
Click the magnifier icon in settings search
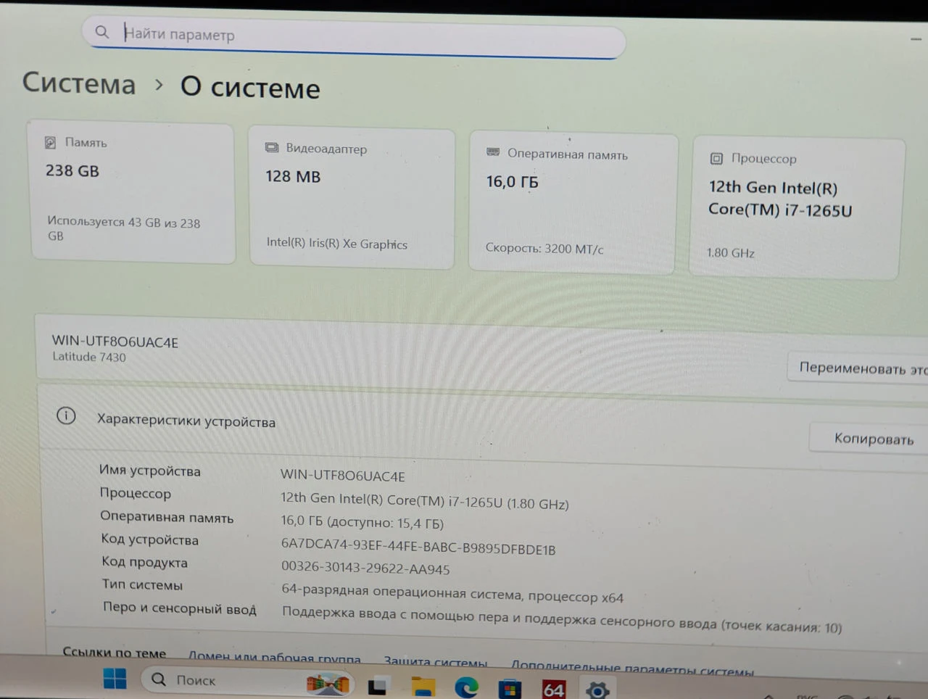[x=102, y=32]
